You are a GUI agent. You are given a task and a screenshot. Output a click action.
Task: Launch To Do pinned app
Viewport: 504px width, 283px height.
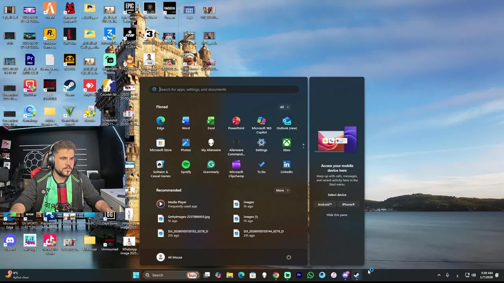(x=261, y=167)
